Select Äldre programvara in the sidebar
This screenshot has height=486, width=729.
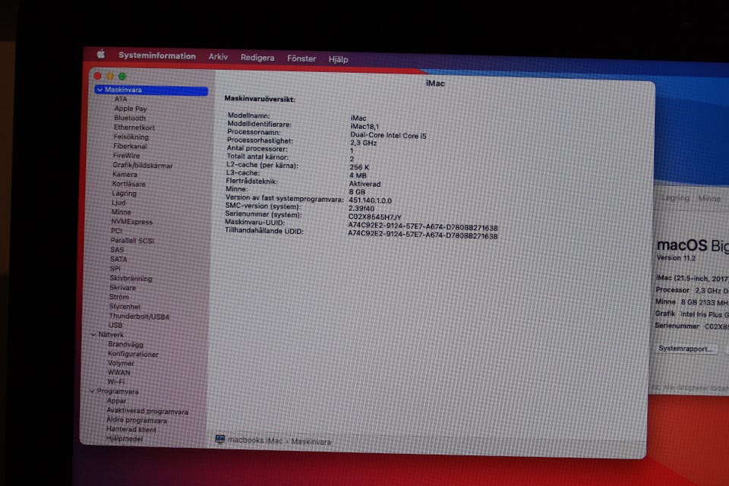[x=137, y=421]
